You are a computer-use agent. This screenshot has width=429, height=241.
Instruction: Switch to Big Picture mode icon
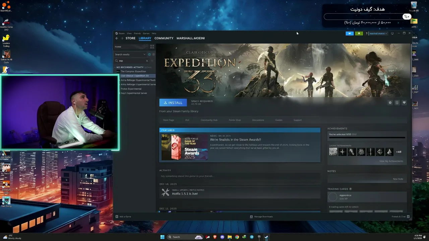pos(392,33)
